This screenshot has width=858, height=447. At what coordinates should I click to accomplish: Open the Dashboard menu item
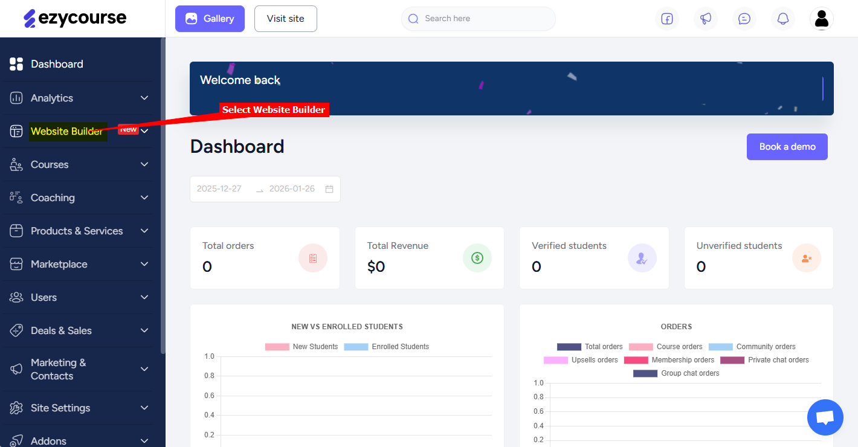(56, 63)
